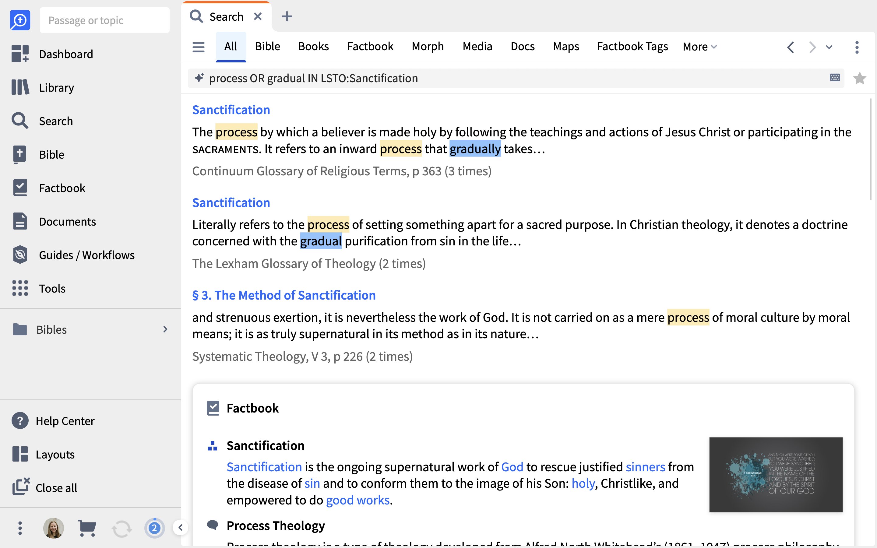Follow the sinners link in Factbook

tap(645, 467)
